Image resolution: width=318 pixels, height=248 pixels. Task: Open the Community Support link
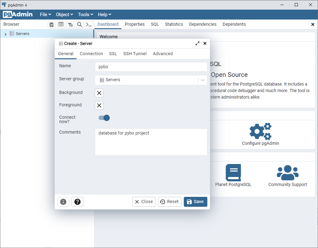288,184
